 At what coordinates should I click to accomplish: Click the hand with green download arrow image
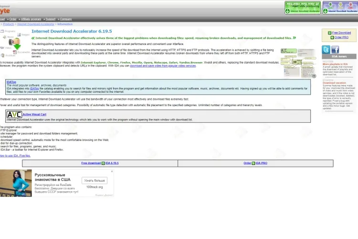point(15,43)
